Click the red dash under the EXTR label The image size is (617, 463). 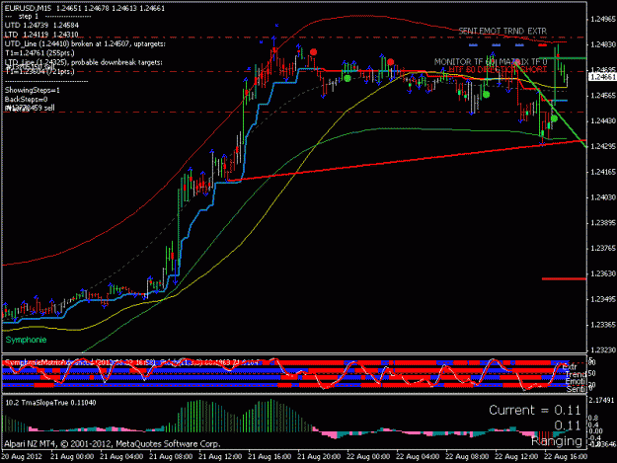[542, 45]
